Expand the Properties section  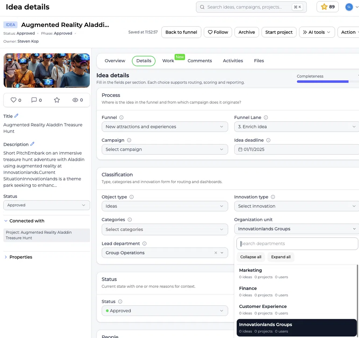18,257
